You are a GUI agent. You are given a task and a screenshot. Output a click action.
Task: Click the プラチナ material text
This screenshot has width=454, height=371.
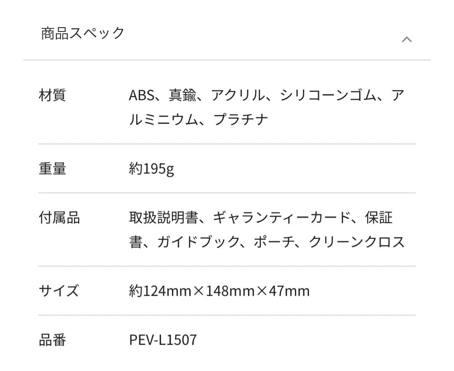click(x=241, y=120)
